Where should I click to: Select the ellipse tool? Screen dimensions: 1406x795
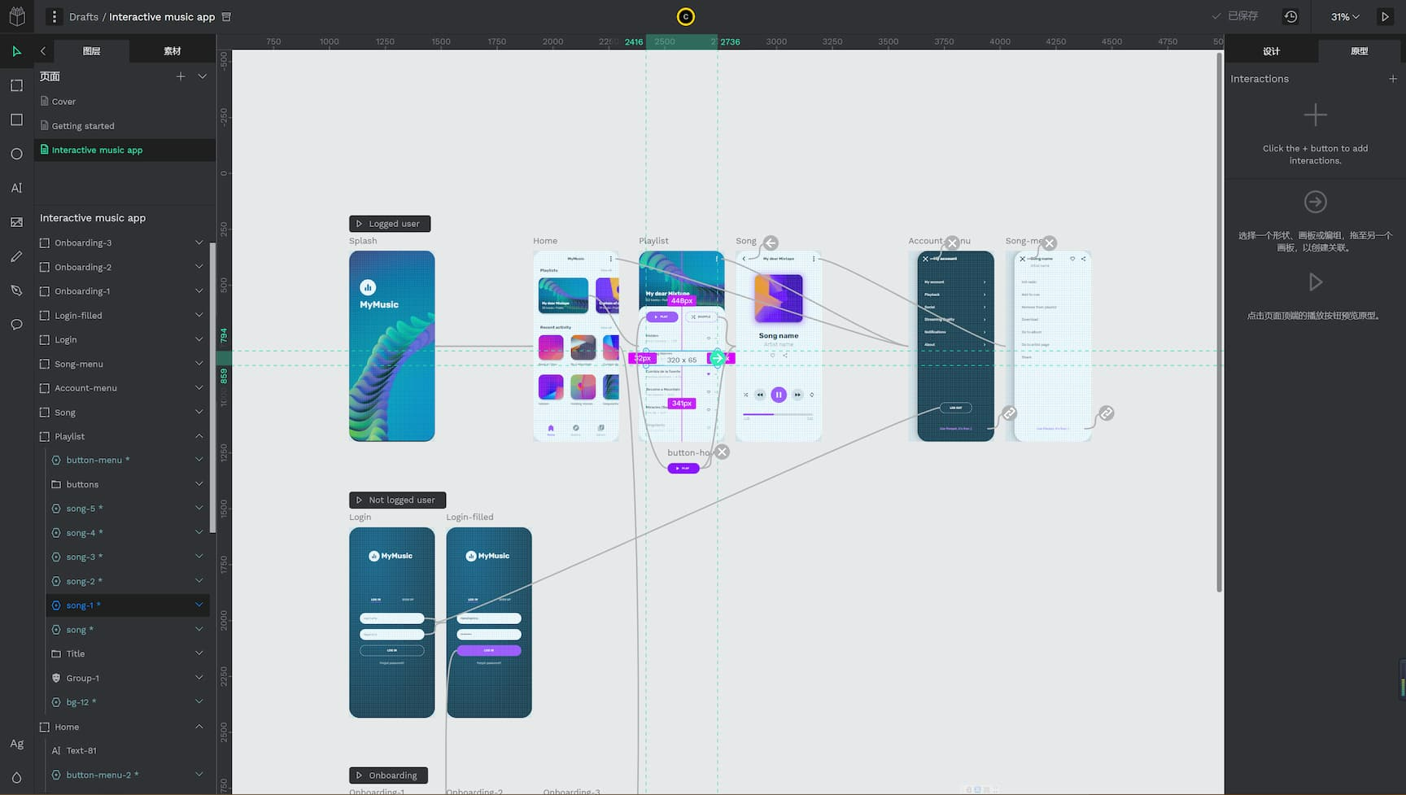16,154
